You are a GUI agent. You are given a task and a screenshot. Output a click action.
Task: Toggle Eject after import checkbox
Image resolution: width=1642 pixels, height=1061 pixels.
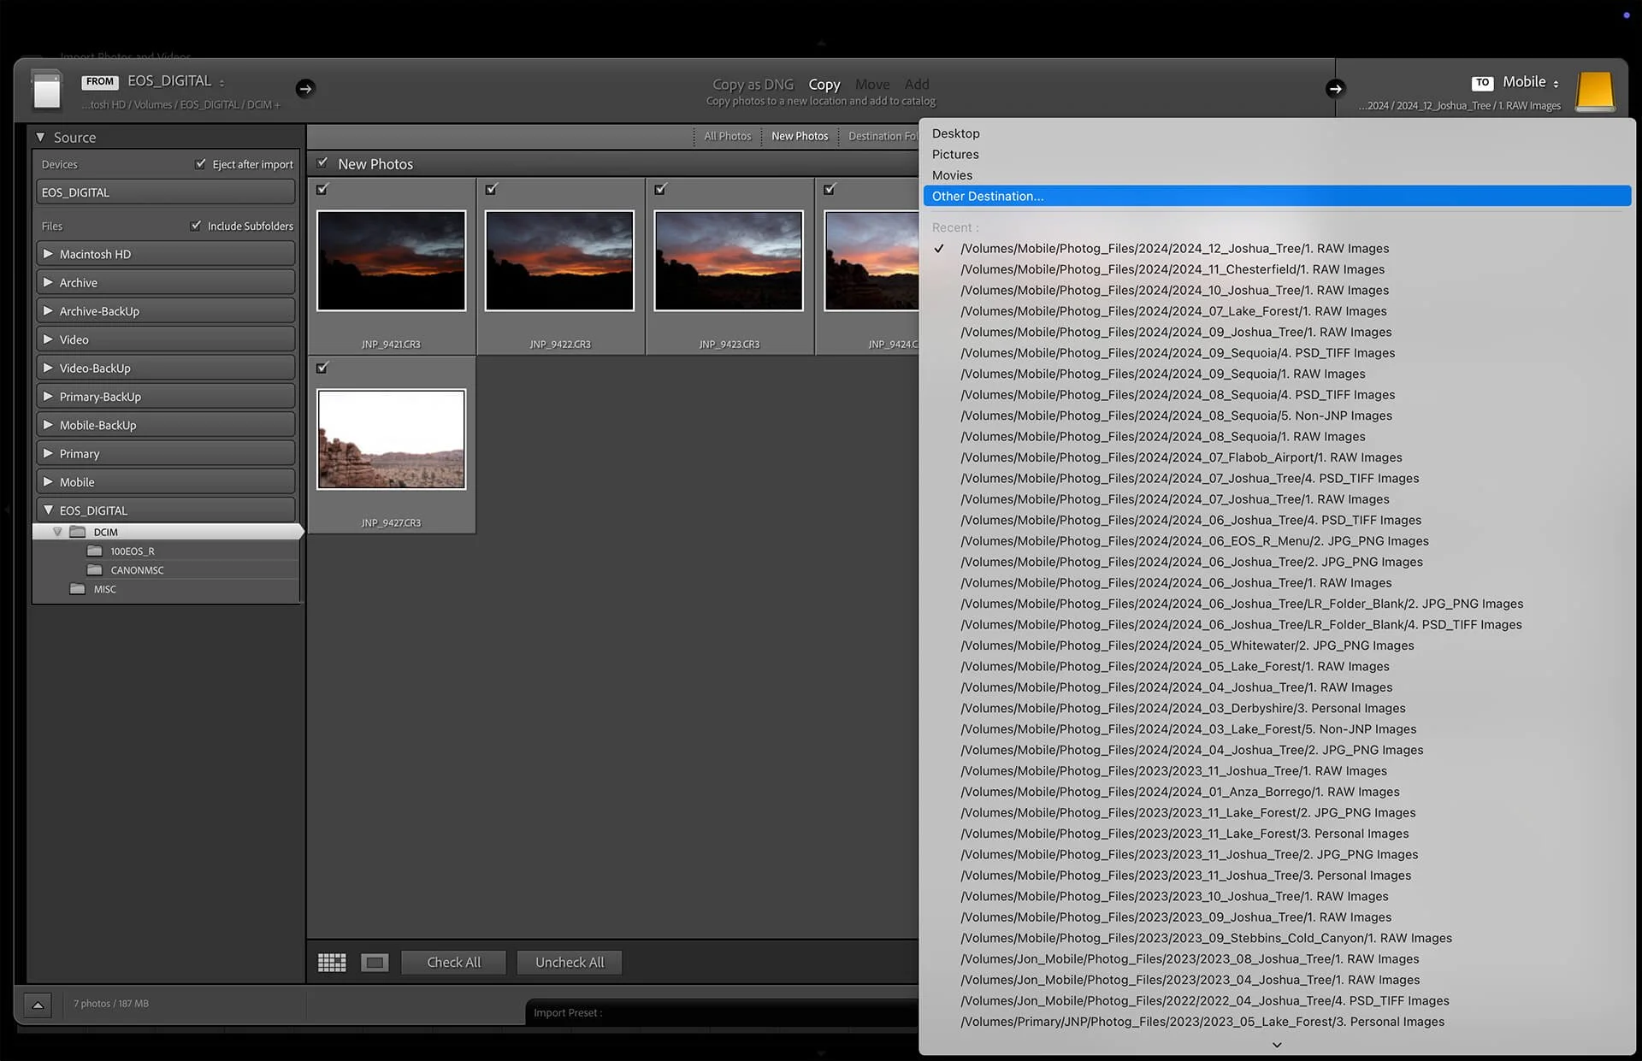pyautogui.click(x=200, y=163)
